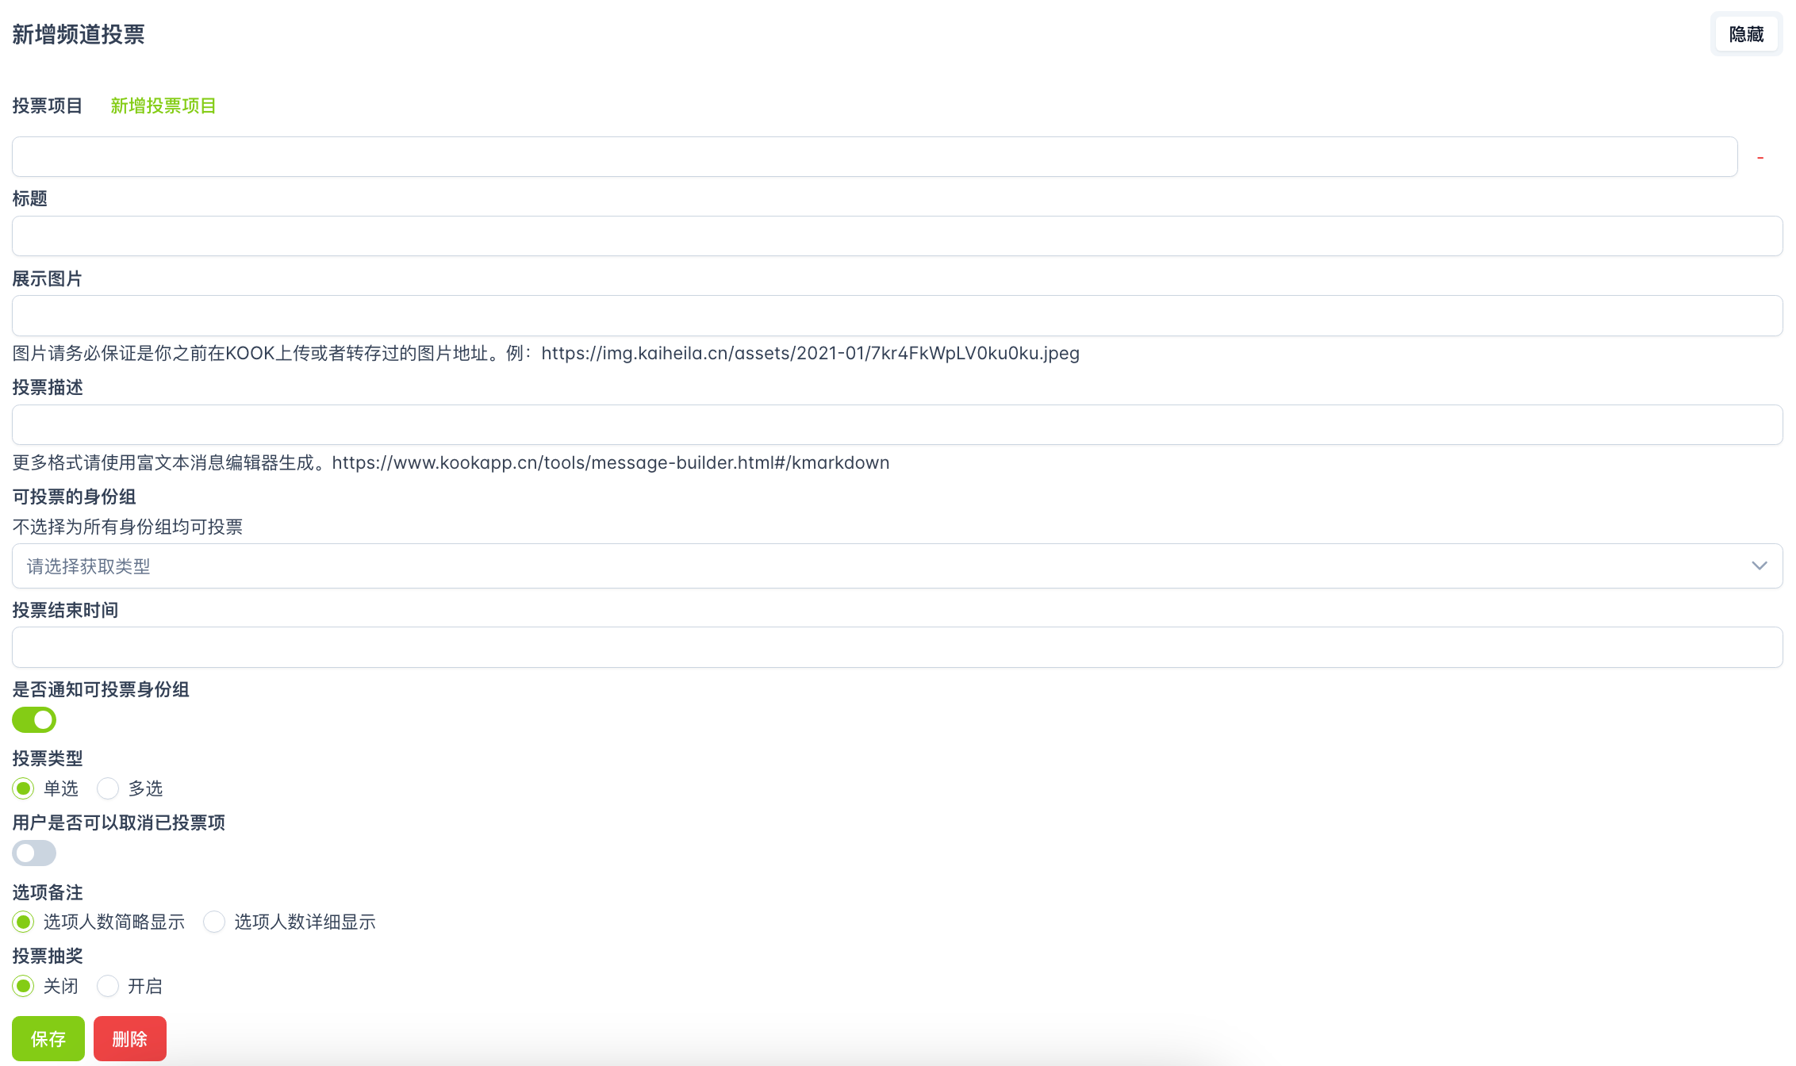Select 开启 to enable vote lottery
1796x1066 pixels.
click(x=108, y=986)
